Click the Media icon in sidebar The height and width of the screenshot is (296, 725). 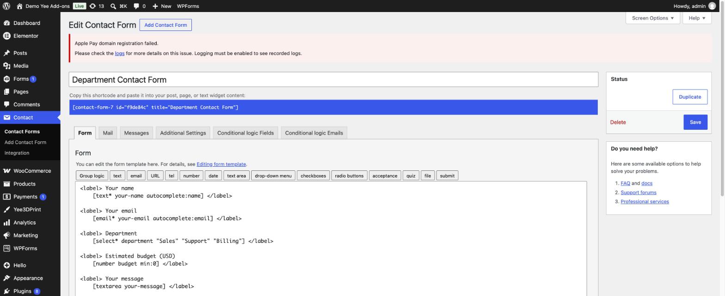(6, 66)
